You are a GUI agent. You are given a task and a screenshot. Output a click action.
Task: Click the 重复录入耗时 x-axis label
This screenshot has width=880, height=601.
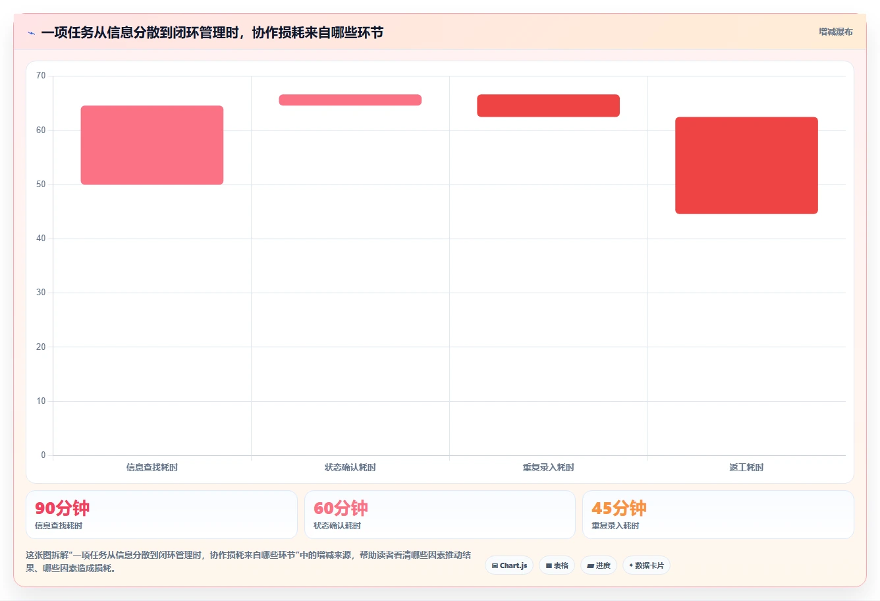[x=549, y=467]
